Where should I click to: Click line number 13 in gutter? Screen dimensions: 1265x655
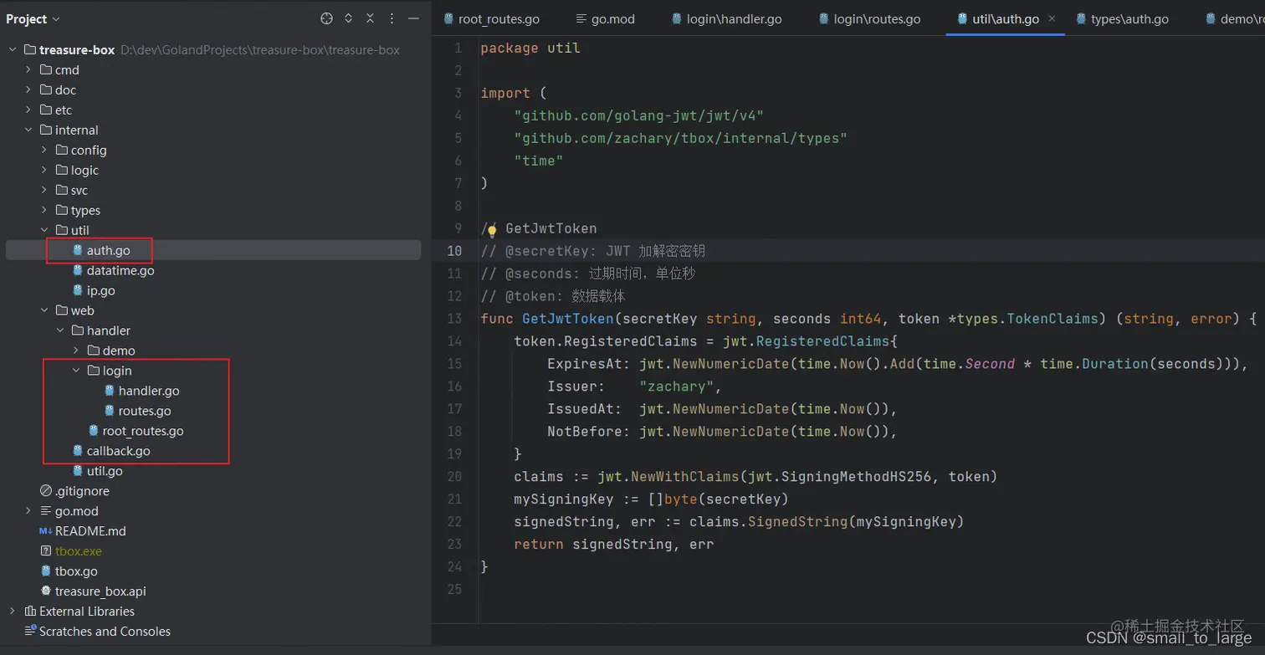[454, 319]
